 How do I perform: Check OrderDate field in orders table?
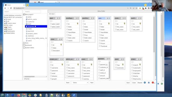coord(132,73)
